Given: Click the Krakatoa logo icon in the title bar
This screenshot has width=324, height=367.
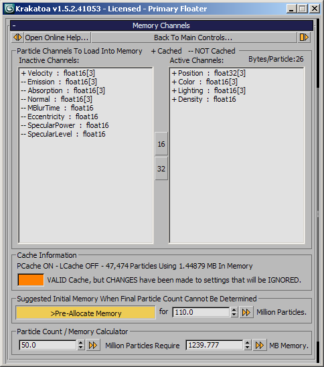Looking at the screenshot, I should coord(9,9).
